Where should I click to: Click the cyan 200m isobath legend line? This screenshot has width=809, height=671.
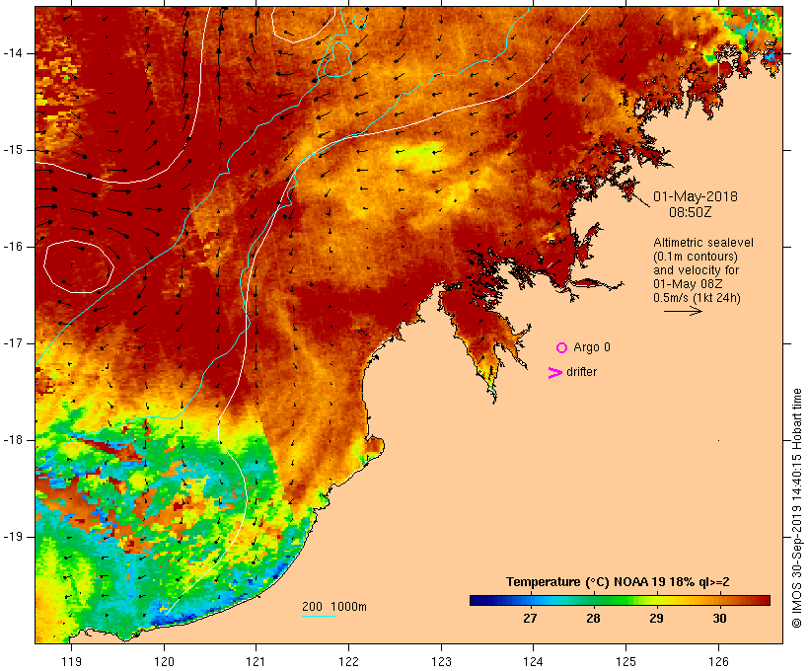[319, 616]
